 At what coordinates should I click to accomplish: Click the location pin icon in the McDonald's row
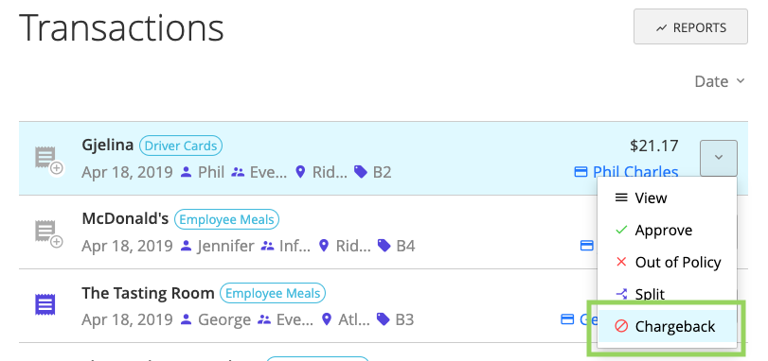(324, 245)
